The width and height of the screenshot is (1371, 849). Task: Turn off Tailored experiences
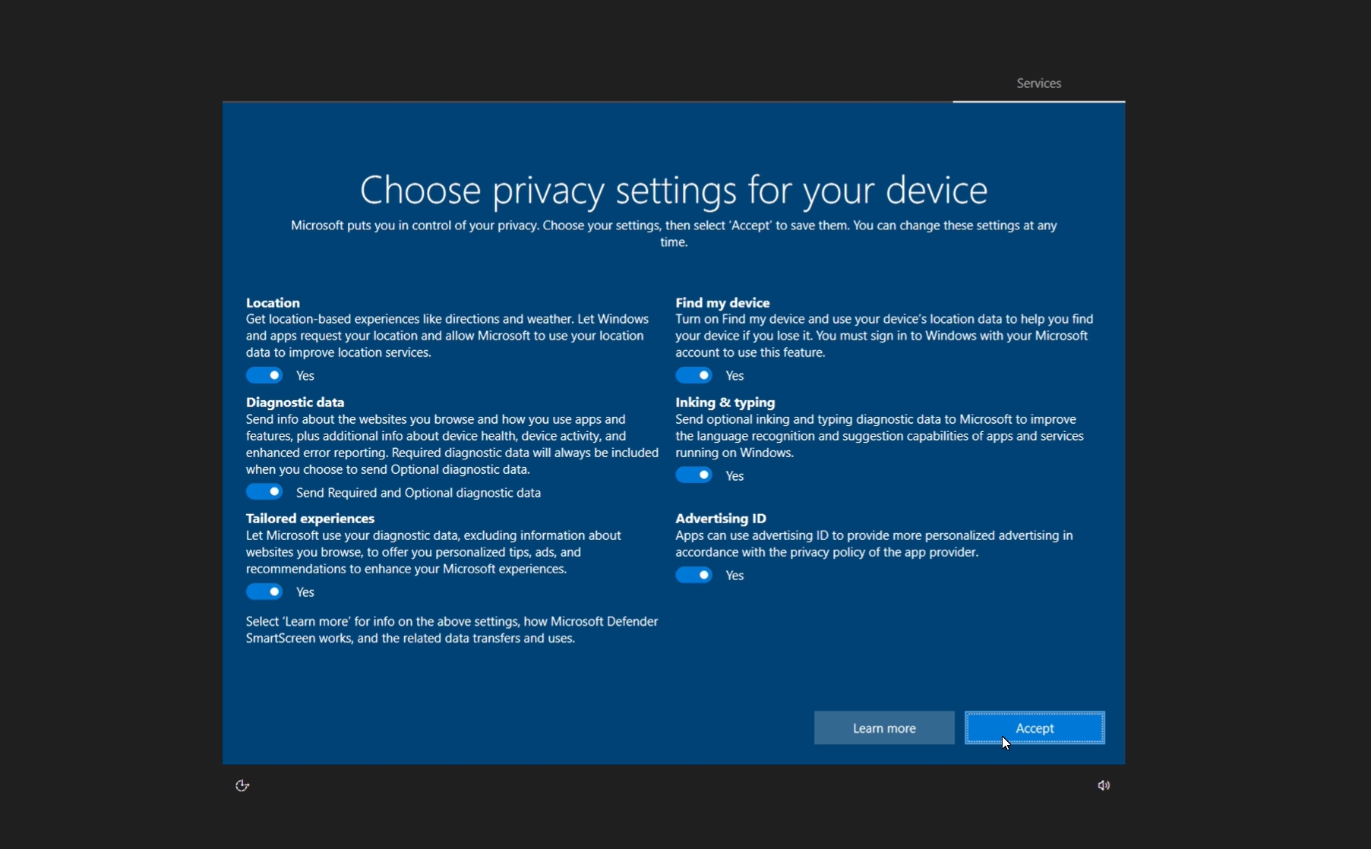[x=264, y=591]
